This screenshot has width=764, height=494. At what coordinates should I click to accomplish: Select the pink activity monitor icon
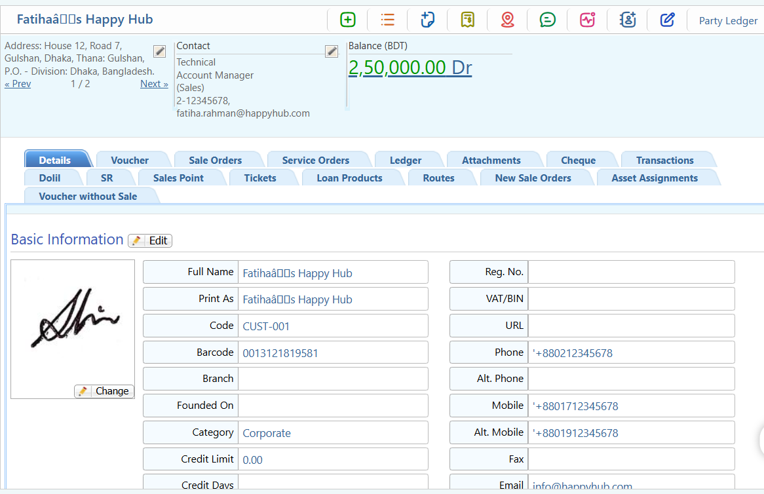pos(587,20)
